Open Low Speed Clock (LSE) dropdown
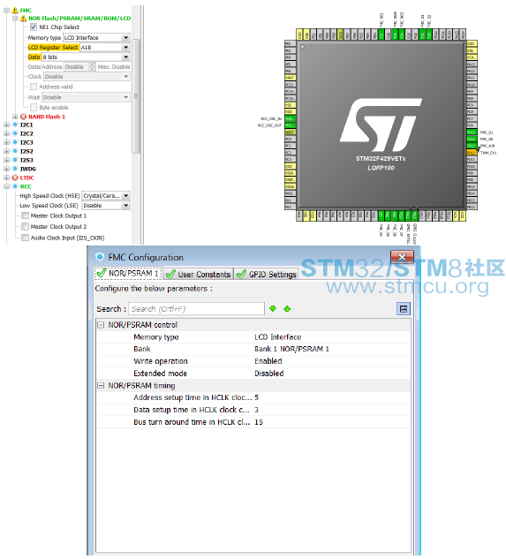Image resolution: width=506 pixels, height=559 pixels. pos(106,206)
